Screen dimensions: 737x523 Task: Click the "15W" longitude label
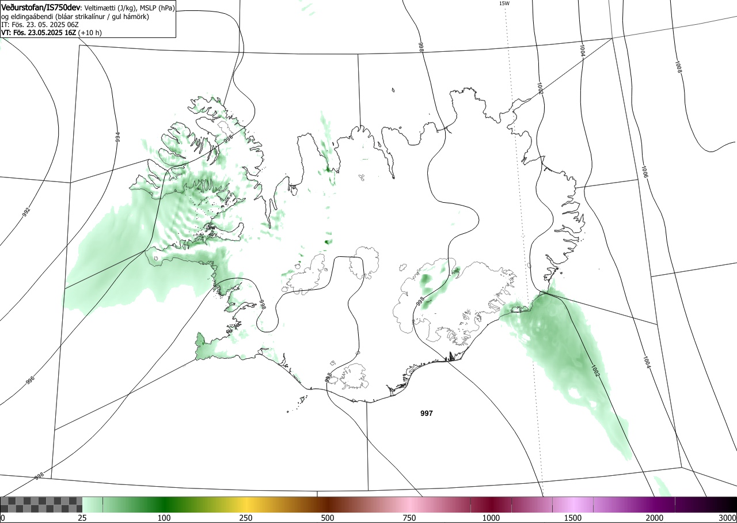click(x=504, y=3)
